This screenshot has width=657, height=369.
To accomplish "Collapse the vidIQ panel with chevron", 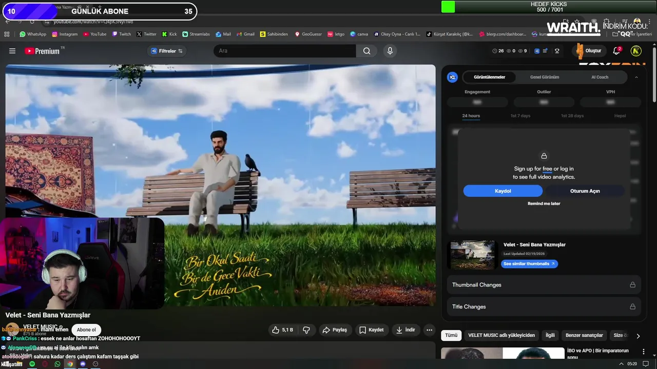I will click(636, 77).
